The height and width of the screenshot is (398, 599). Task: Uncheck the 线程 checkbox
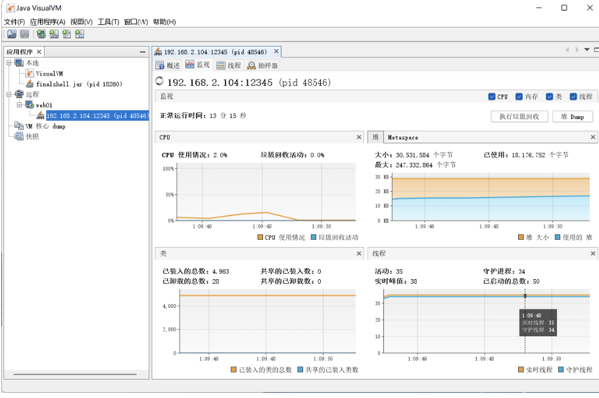[573, 97]
